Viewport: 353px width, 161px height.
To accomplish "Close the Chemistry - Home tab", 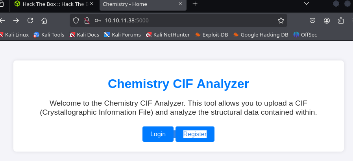I will pyautogui.click(x=180, y=4).
